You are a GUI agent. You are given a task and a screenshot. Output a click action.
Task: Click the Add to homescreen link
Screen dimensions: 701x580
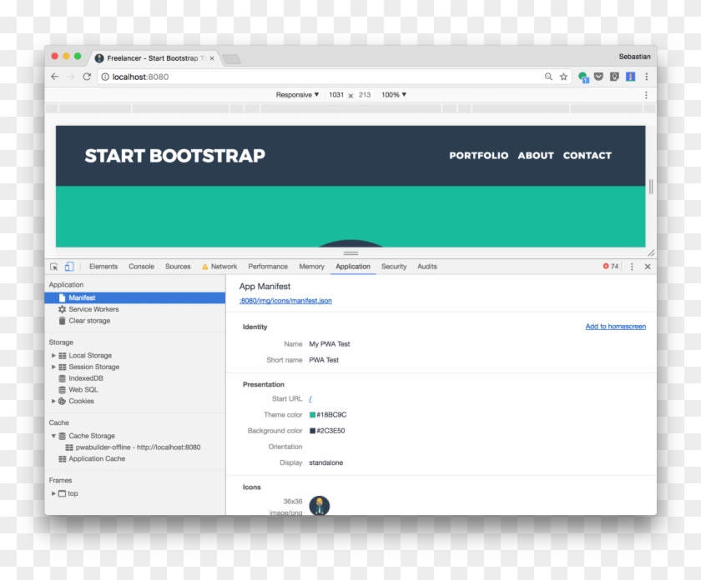tap(616, 326)
